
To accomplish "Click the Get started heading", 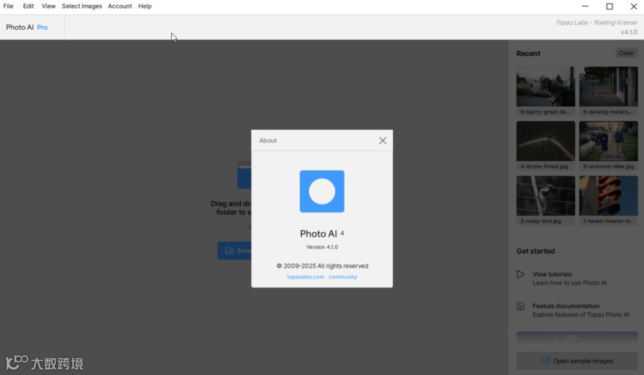I will 535,251.
